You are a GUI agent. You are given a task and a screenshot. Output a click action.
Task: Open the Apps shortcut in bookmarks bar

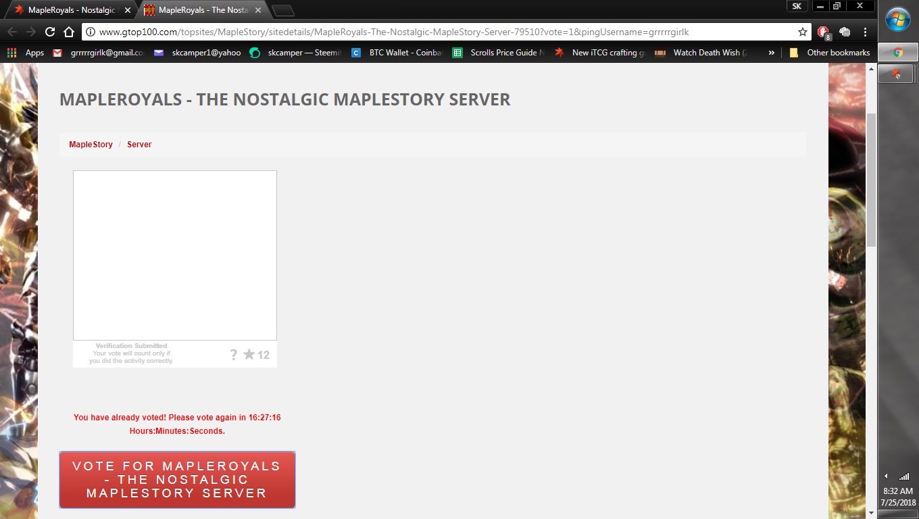(x=26, y=53)
